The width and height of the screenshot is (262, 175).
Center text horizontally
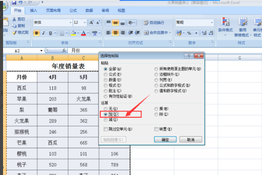click(115, 33)
